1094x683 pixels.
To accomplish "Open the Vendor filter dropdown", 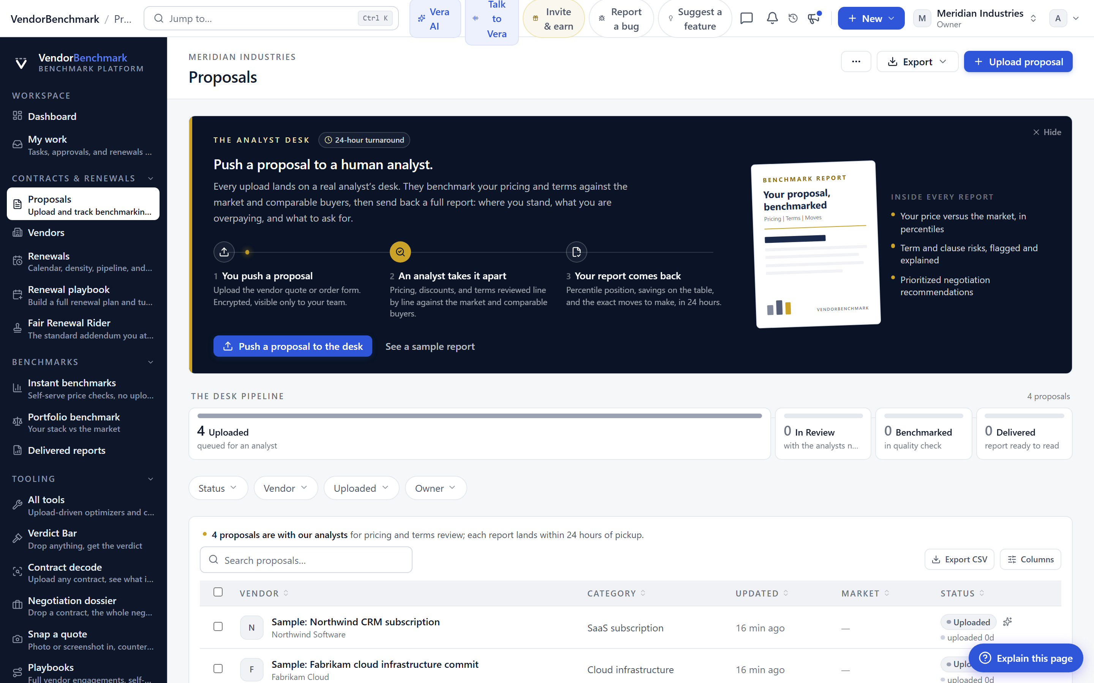I will pos(286,488).
